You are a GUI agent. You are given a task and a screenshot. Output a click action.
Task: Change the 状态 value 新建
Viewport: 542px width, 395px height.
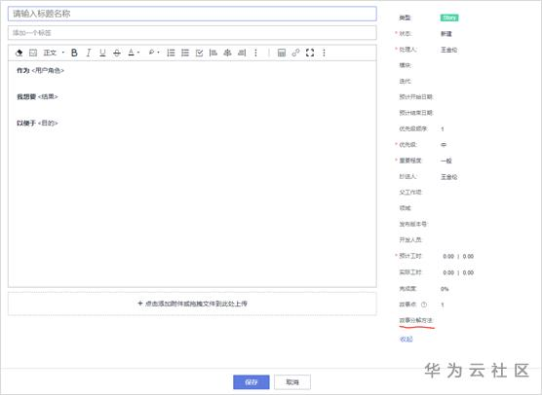pyautogui.click(x=446, y=34)
